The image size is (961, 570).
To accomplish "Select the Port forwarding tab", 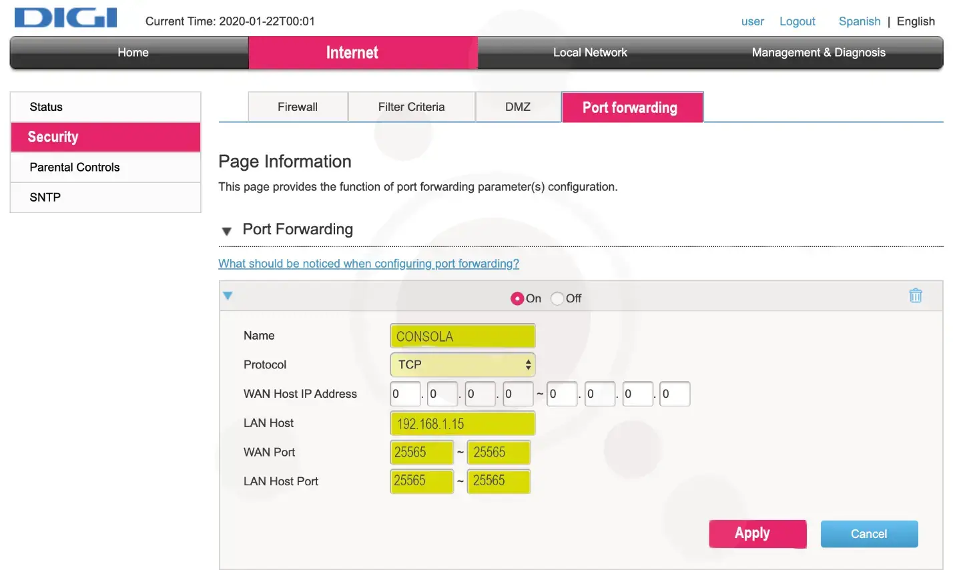I will pyautogui.click(x=632, y=107).
